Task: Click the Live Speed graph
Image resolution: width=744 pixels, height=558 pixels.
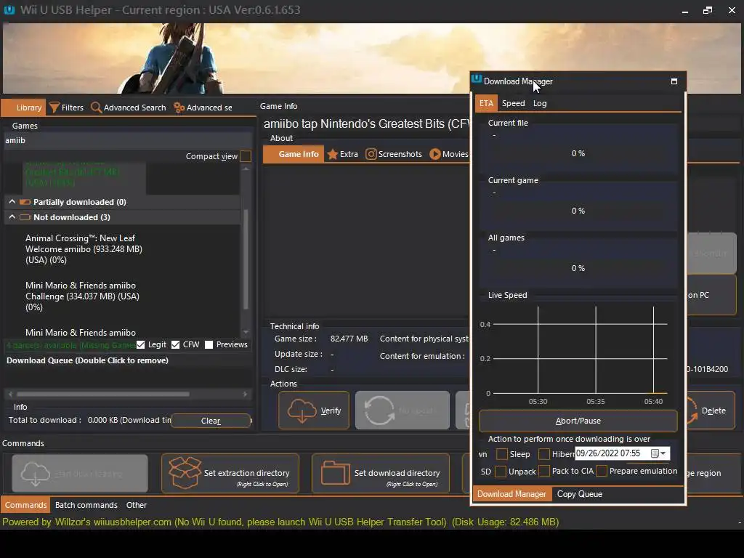Action: pos(578,354)
